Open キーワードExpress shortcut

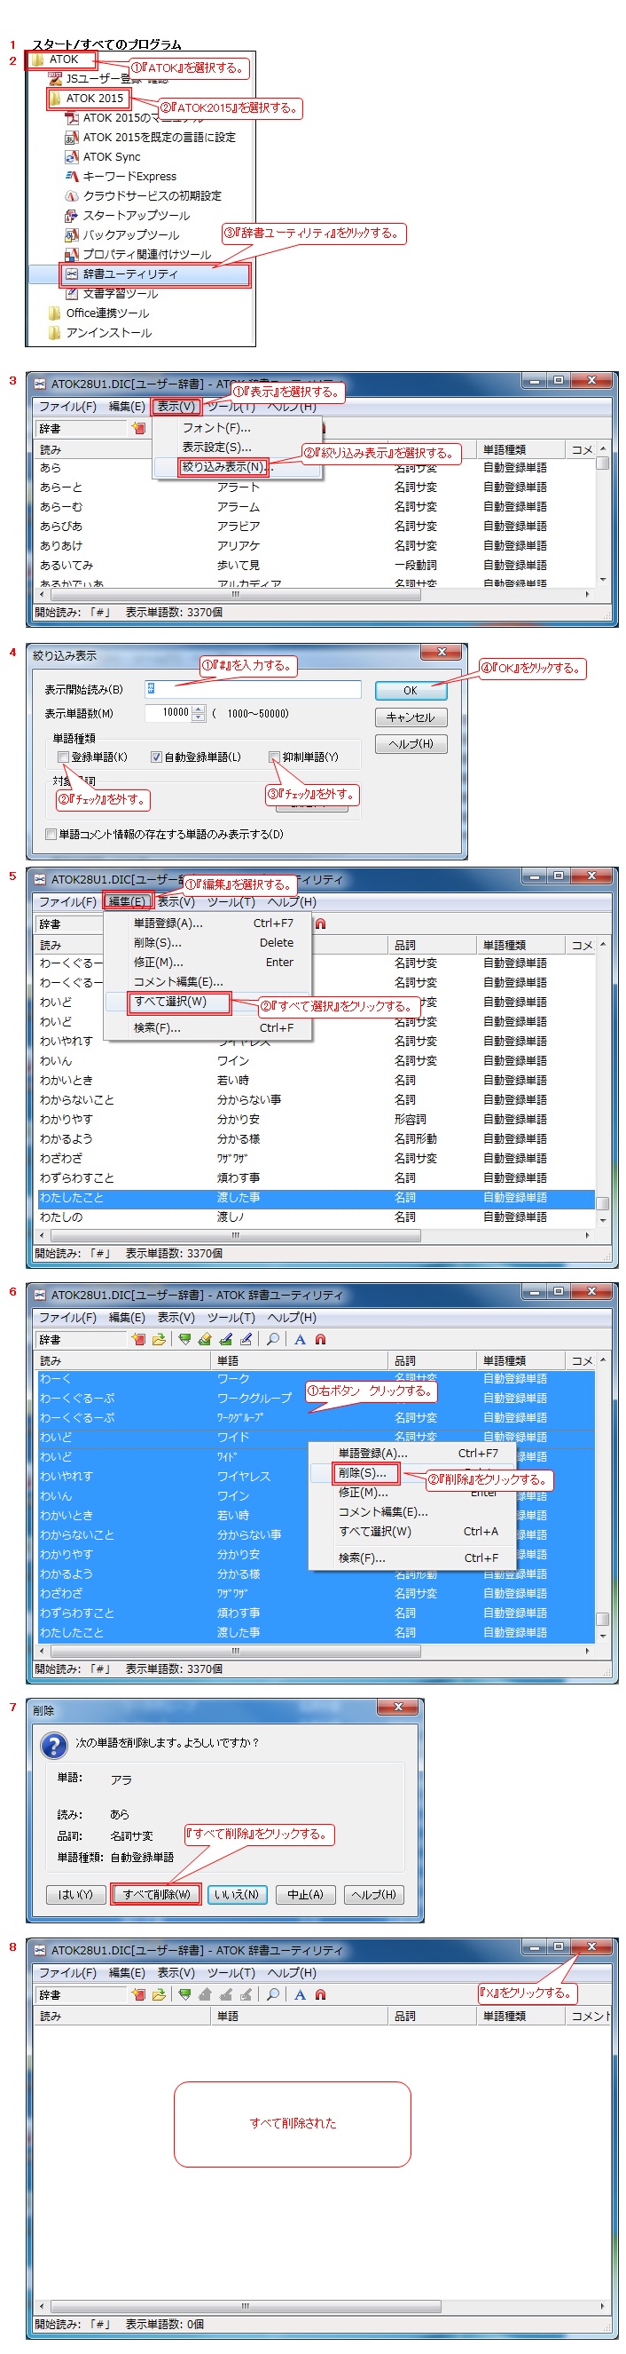click(121, 177)
